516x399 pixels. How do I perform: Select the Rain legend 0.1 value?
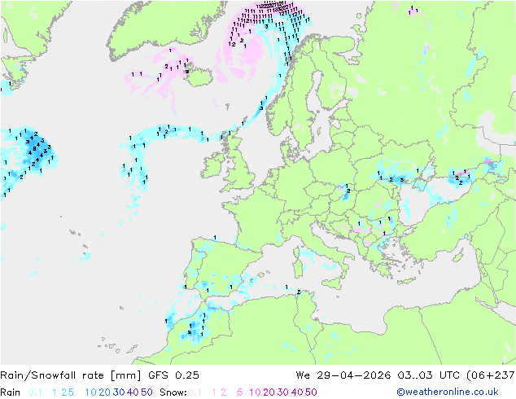click(35, 392)
